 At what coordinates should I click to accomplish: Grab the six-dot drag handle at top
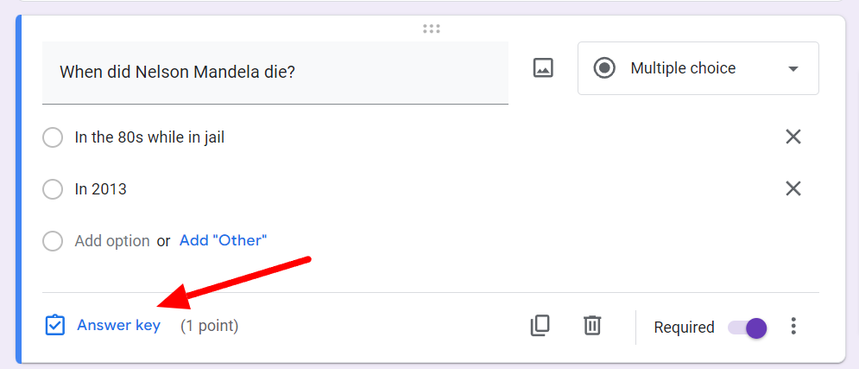coord(432,29)
